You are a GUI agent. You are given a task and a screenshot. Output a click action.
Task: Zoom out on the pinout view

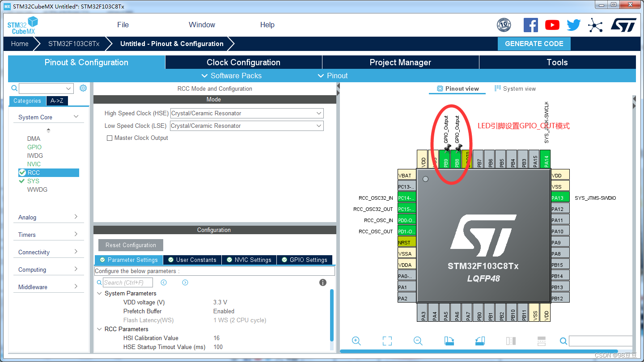tap(418, 341)
